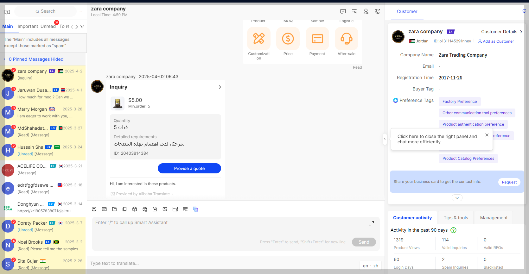Click Product Catalog Preferences tag
This screenshot has width=529, height=274.
(x=468, y=159)
